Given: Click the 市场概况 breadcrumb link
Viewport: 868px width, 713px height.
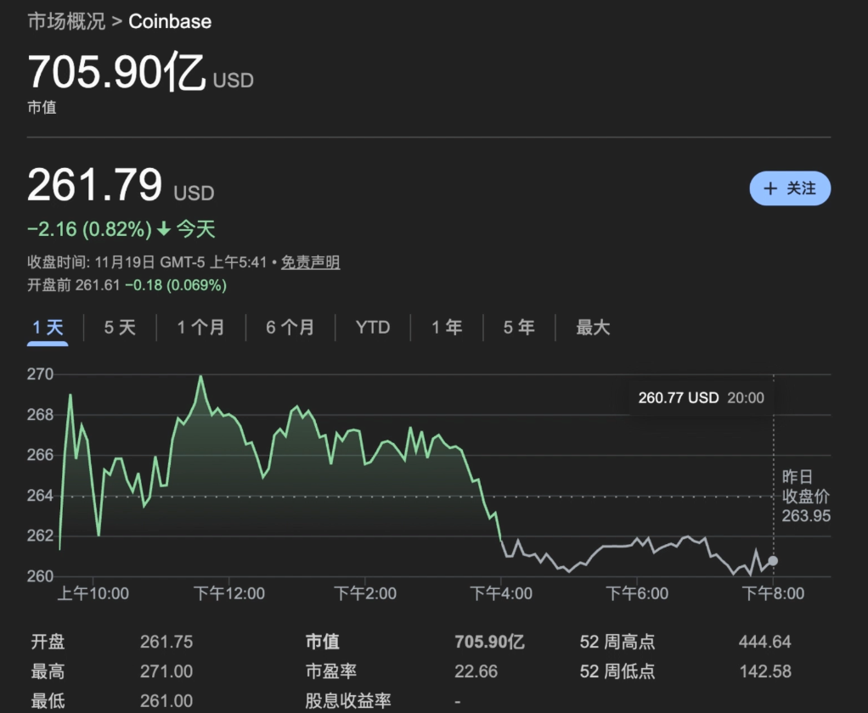Looking at the screenshot, I should point(66,21).
